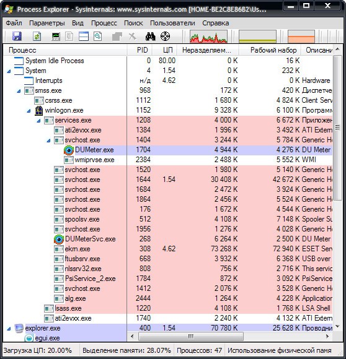346x359 pixels.
Task: Click the yellow commit history graph
Action: [x=257, y=37]
